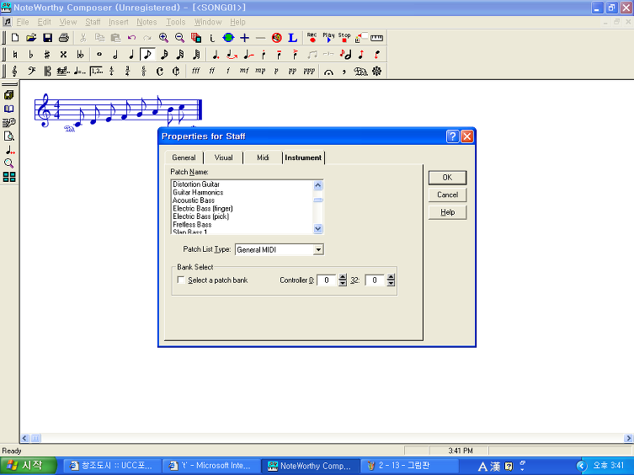
Task: Select the sharp accidental icon
Action: 47,54
